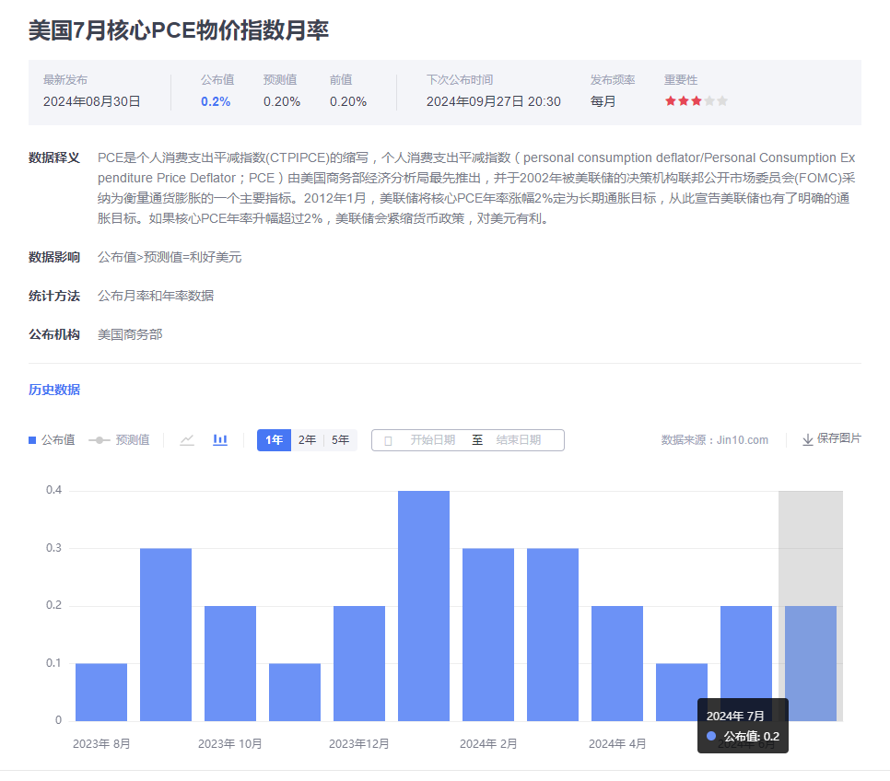Viewport: 890px width, 781px height.
Task: Open the 结束日期 end date picker
Action: point(518,440)
